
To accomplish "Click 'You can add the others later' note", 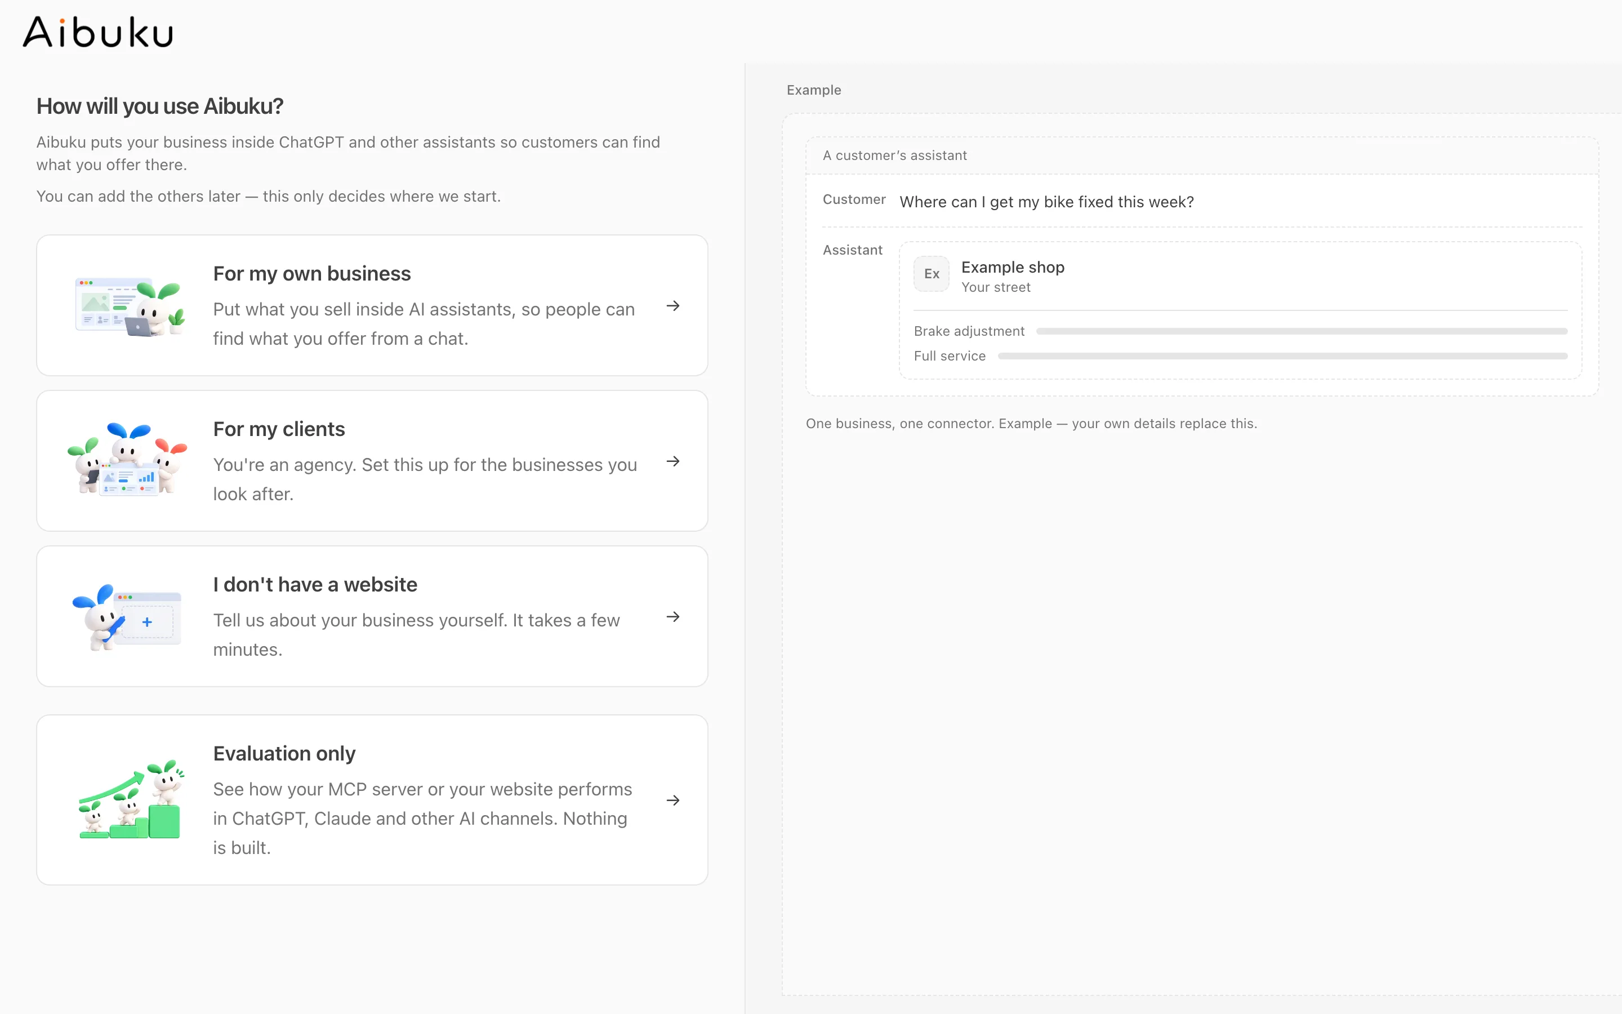I will pyautogui.click(x=268, y=197).
